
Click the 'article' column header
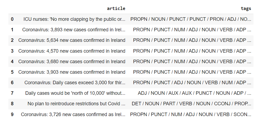tap(116, 8)
